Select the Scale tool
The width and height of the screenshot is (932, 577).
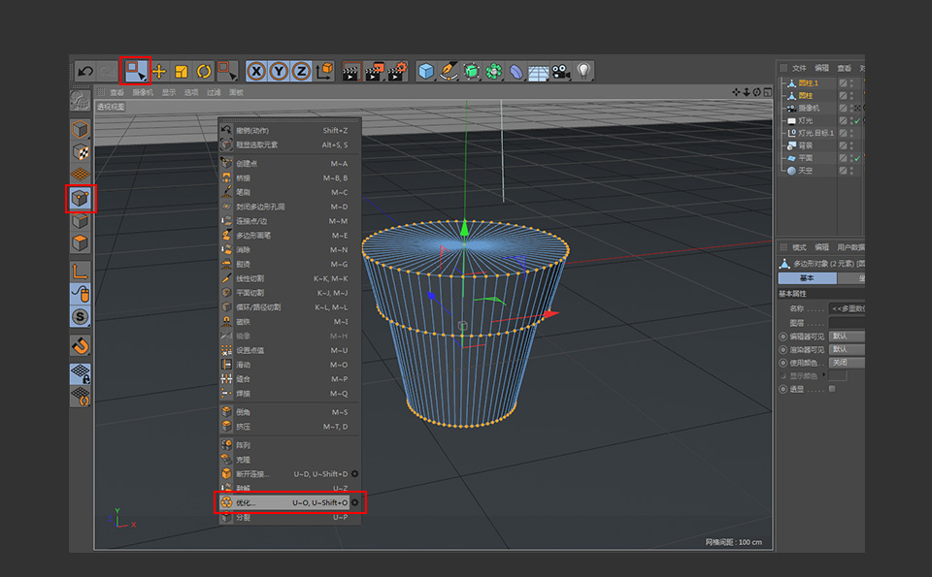coord(183,70)
